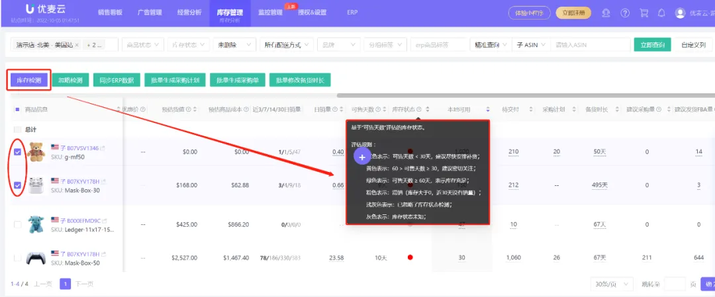Switch to the 广告管理 tab
Screen dimensions: 715x297
[x=152, y=13]
